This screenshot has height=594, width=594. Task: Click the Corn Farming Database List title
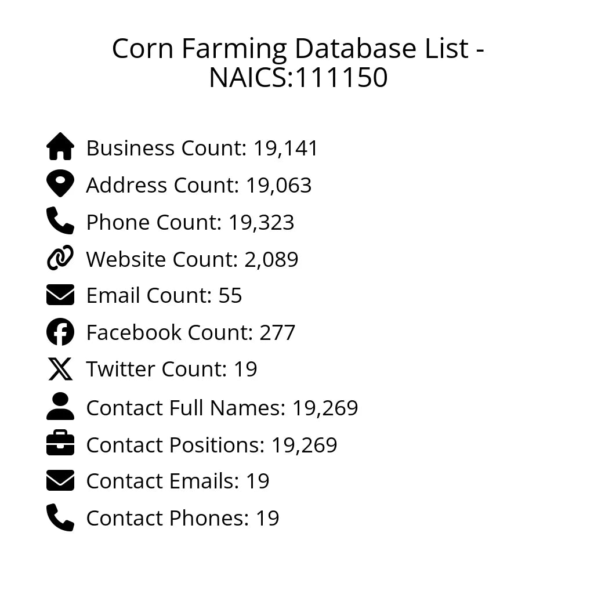click(x=298, y=63)
